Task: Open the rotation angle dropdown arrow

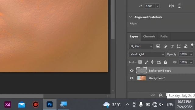Action: [x=157, y=6]
